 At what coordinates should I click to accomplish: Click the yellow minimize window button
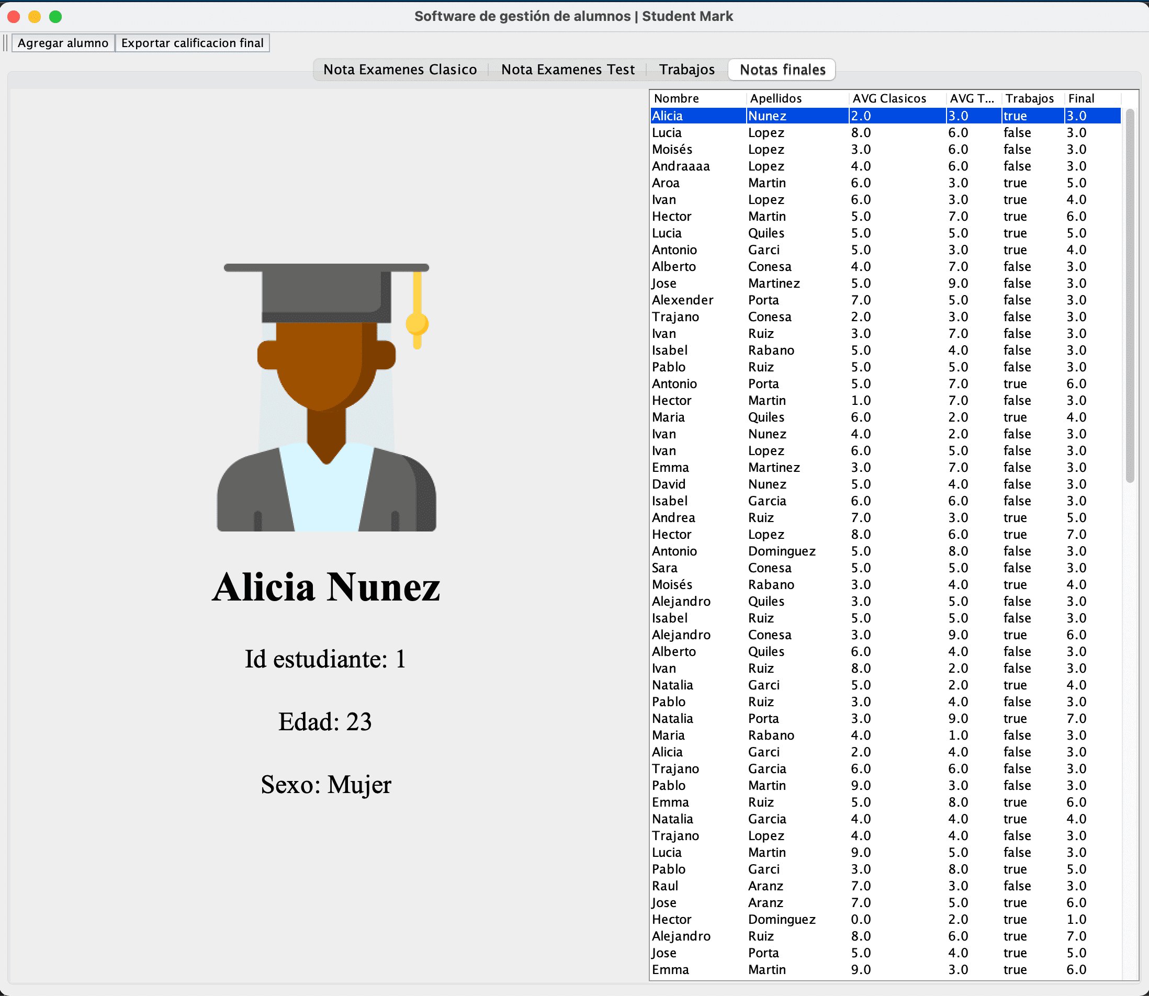35,17
